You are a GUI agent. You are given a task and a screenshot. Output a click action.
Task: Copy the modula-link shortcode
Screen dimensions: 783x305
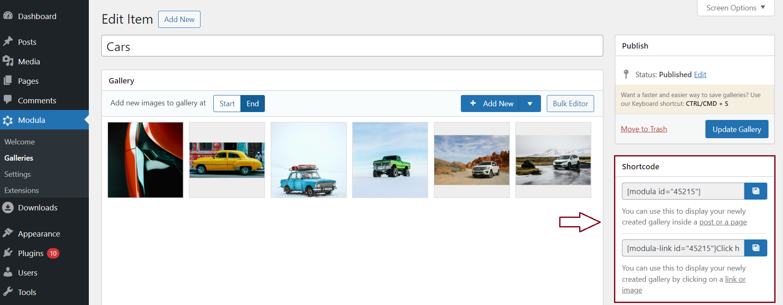click(x=755, y=248)
